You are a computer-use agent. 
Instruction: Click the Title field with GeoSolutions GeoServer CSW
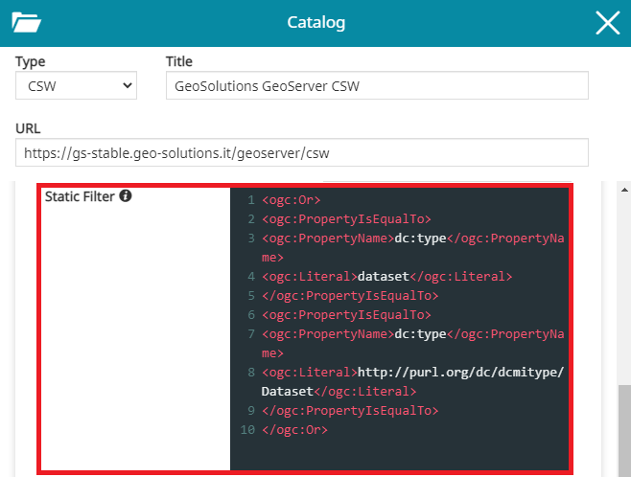pos(376,86)
